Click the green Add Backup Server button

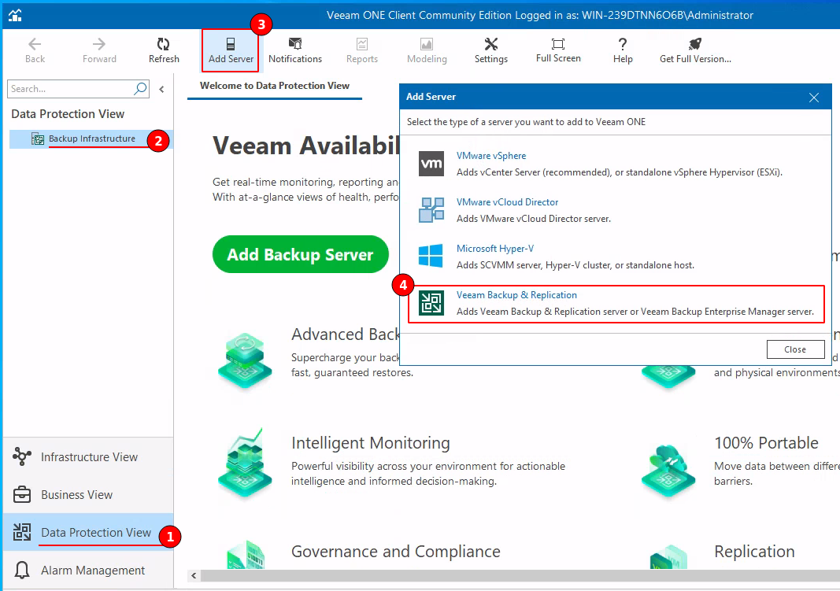pyautogui.click(x=301, y=254)
